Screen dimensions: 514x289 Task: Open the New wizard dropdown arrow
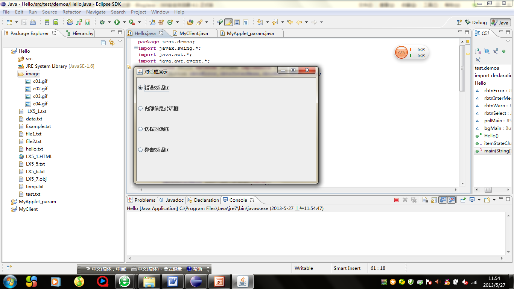click(16, 22)
